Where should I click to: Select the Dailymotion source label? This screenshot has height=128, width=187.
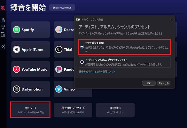click(32, 89)
